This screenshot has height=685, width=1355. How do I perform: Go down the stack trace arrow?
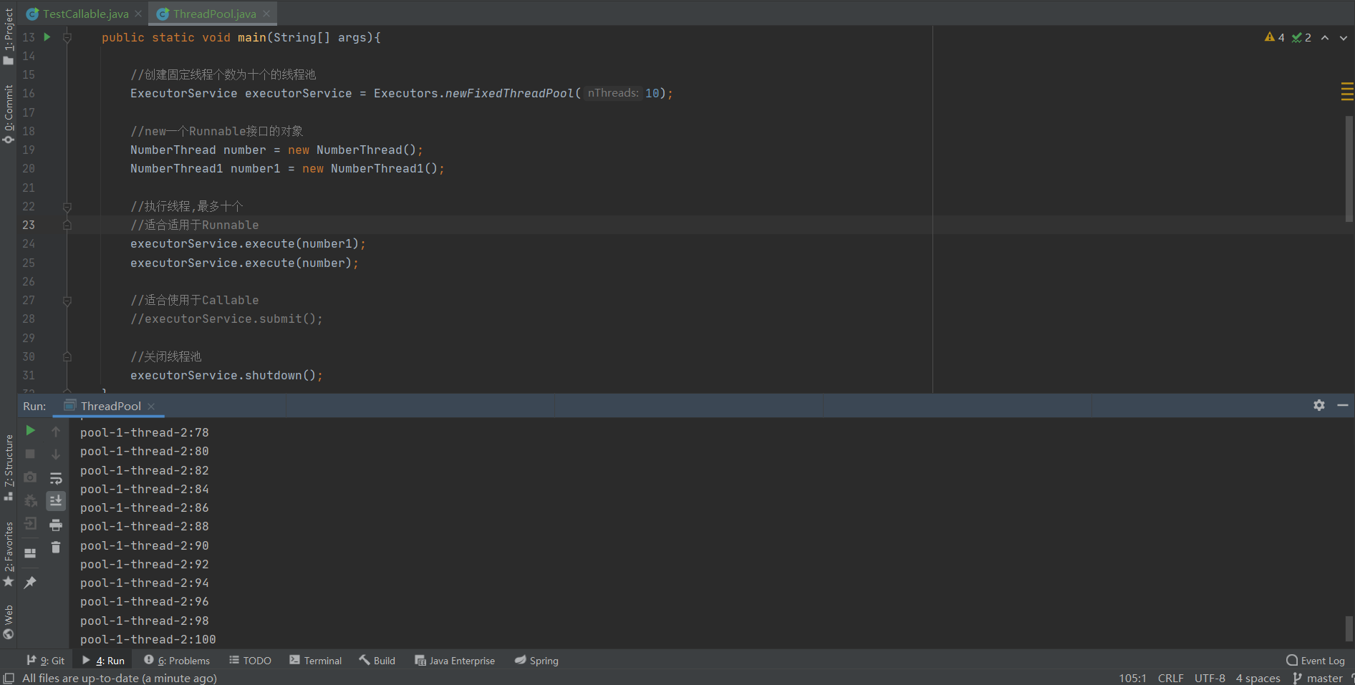(56, 455)
